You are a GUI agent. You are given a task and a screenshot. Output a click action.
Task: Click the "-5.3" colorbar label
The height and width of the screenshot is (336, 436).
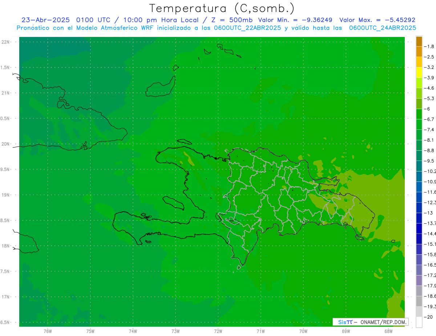point(430,99)
